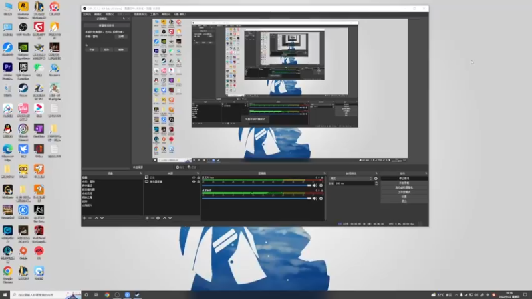Start the virtual camera from Controls
This screenshot has width=532, height=299.
(404, 187)
